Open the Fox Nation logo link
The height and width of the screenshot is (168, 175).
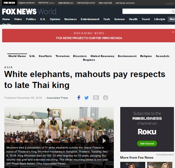[105, 3]
